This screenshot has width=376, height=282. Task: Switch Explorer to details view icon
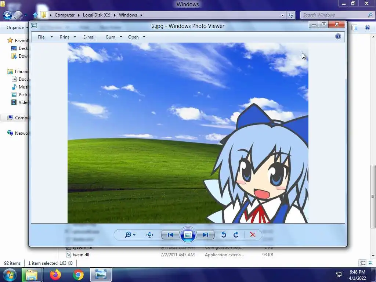pyautogui.click(x=362, y=263)
